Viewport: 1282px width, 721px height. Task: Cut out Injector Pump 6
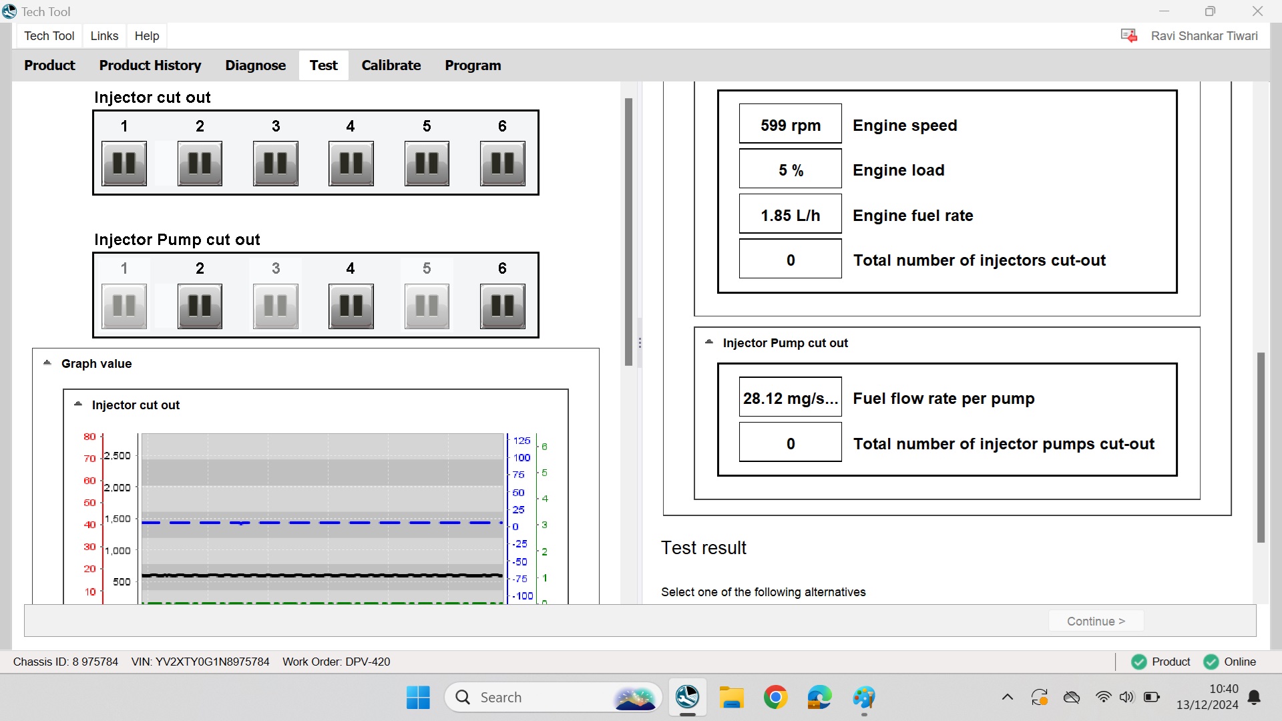[503, 306]
